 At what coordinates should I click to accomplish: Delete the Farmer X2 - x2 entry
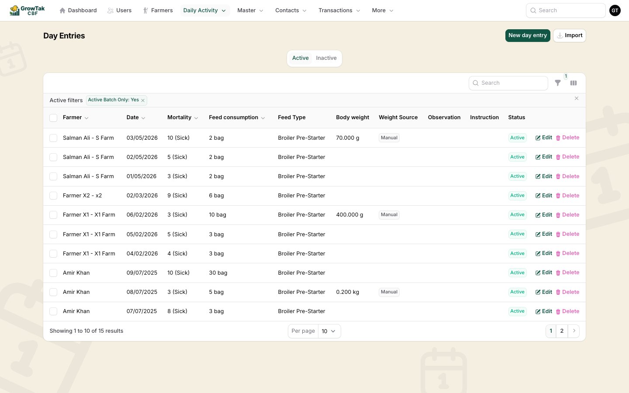[567, 196]
